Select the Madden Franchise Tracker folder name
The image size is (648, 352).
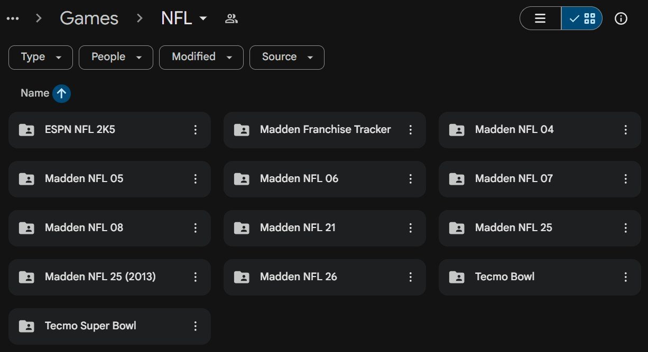(x=326, y=130)
